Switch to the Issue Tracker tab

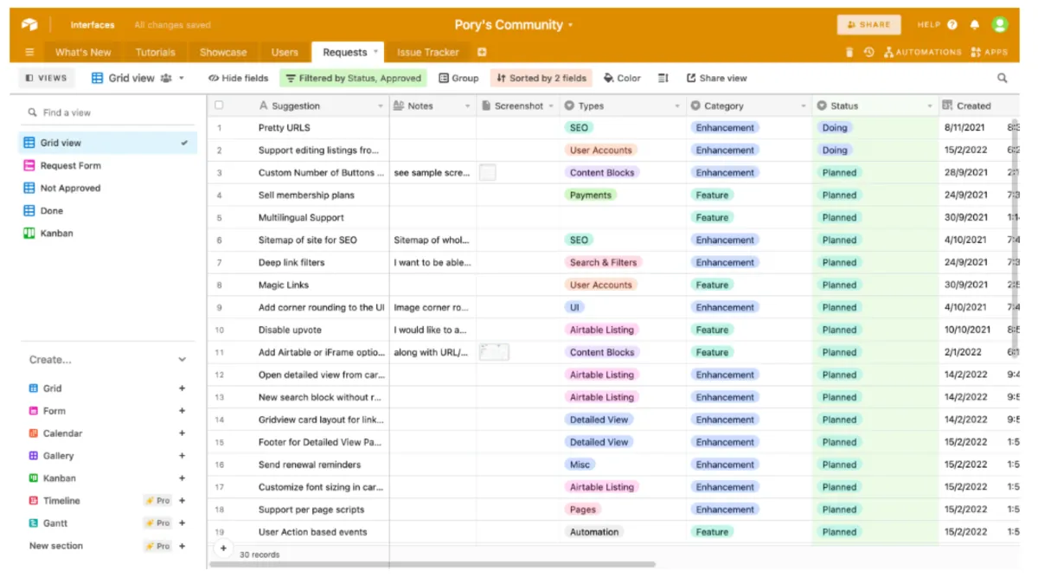click(x=427, y=52)
